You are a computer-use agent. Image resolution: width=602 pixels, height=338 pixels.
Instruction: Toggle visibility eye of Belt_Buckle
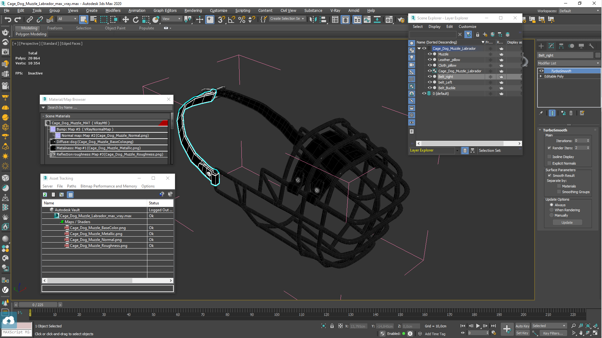[x=430, y=88]
